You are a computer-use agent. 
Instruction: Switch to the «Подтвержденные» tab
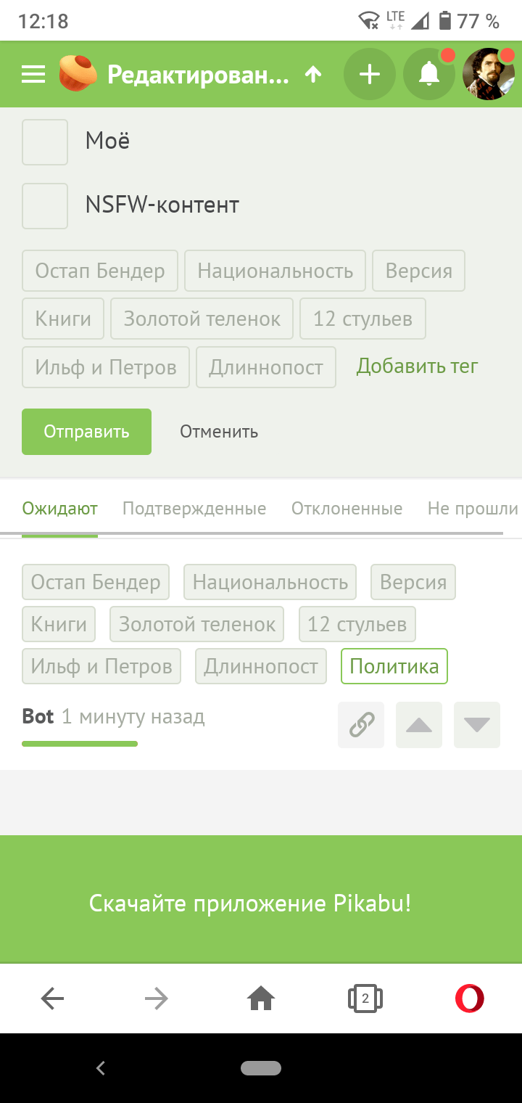(194, 509)
